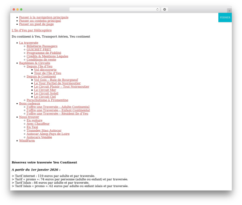Viewport: 242px width, 205px height.
Task: Click heading 'Réservez votre traversée Yeu Continent'
Action: (x=45, y=162)
